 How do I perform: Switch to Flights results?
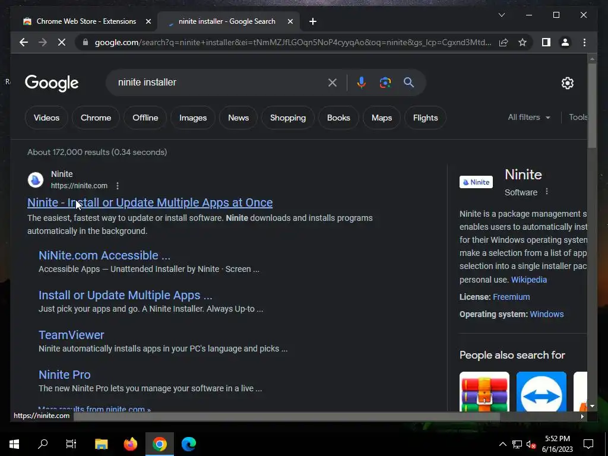click(x=425, y=118)
